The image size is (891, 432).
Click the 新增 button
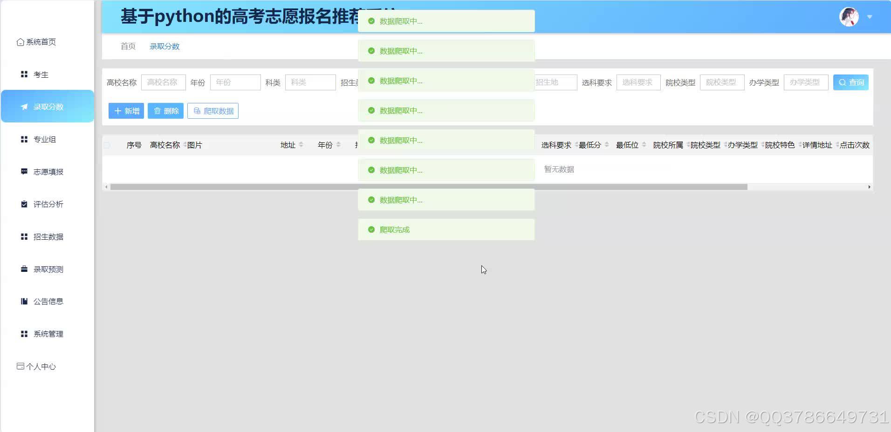click(x=126, y=111)
